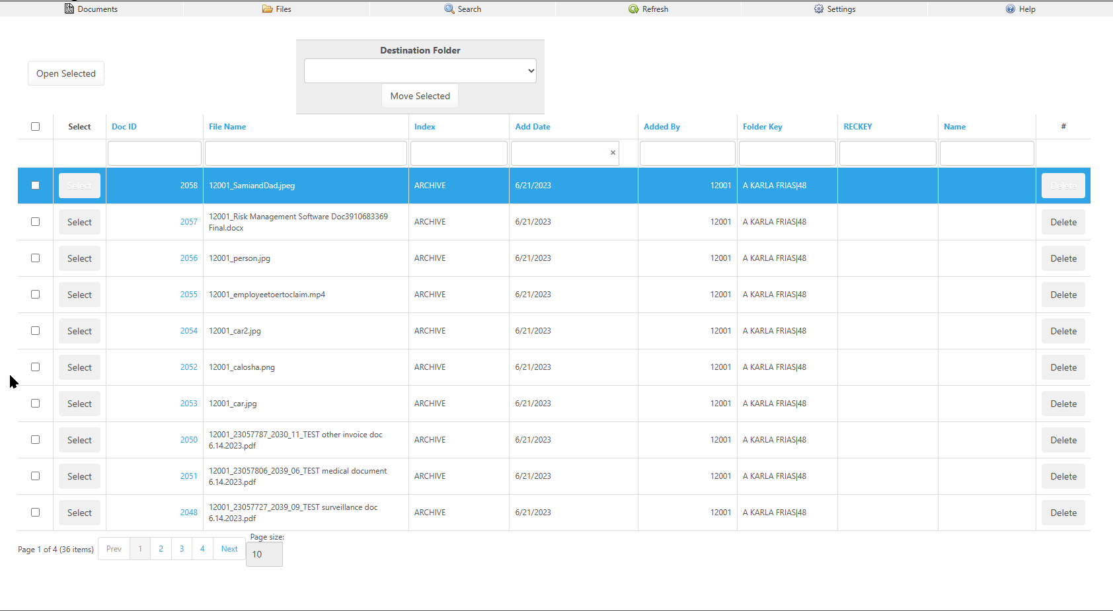Click the Help question mark icon
This screenshot has width=1113, height=611.
tap(1011, 9)
